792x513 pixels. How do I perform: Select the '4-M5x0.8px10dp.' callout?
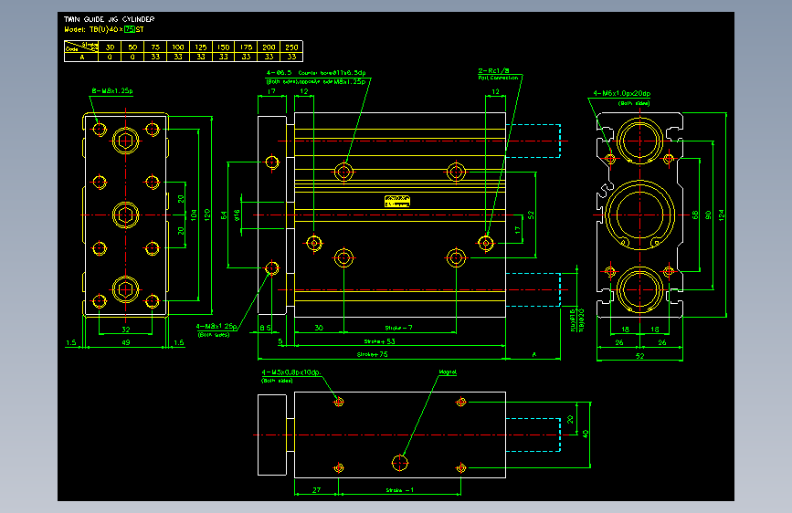[x=290, y=372]
